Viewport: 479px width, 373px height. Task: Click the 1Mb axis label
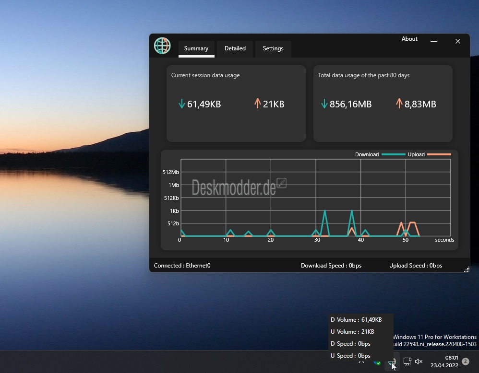[x=174, y=185]
